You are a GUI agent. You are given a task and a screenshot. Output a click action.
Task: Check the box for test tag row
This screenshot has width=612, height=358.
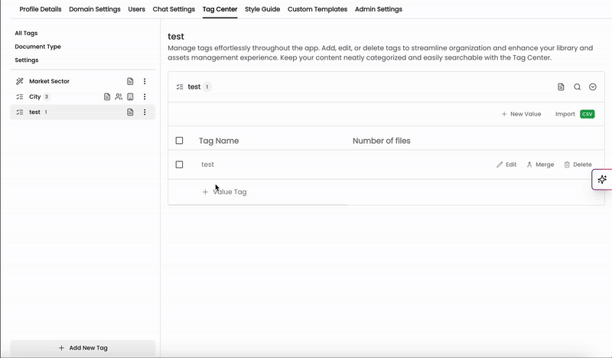[x=179, y=164]
